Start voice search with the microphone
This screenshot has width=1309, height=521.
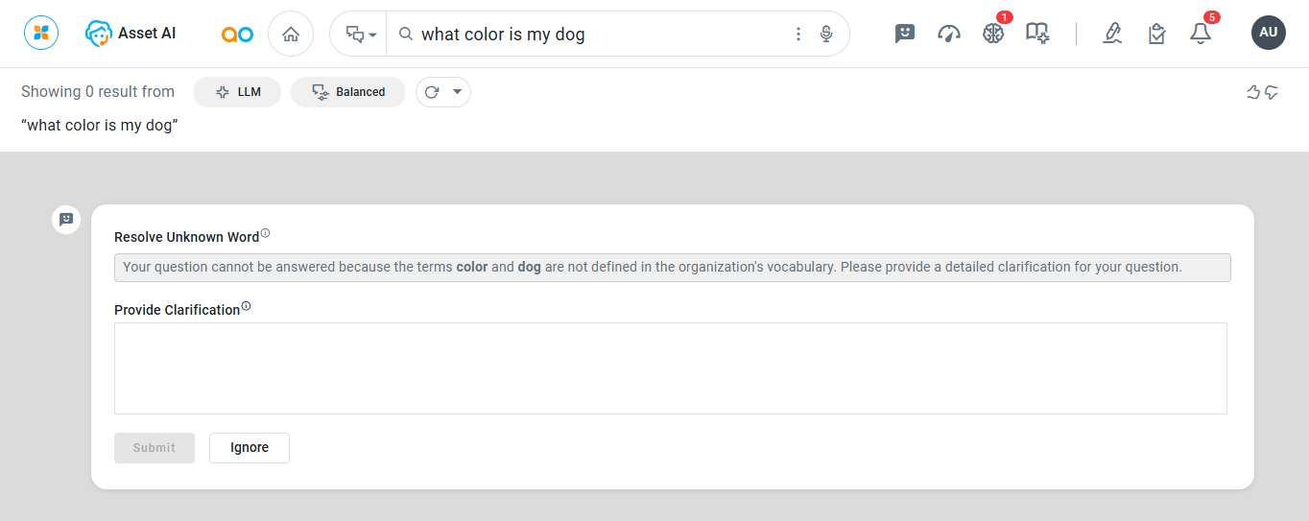pyautogui.click(x=826, y=35)
